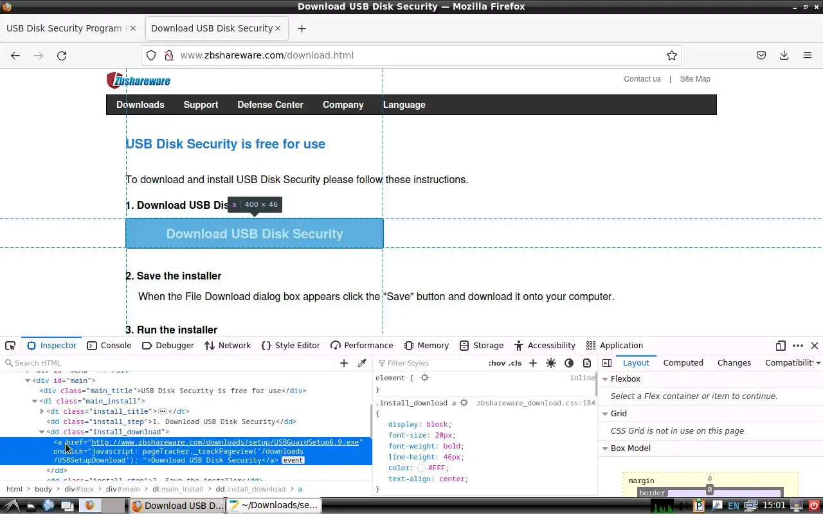Viewport: 823px width, 514px height.
Task: Switch to the Storage panel
Action: (x=481, y=346)
